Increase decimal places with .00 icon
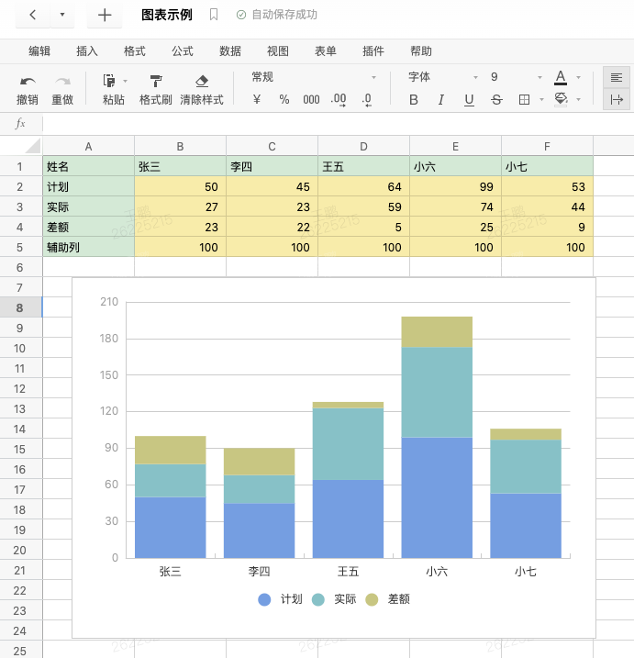The image size is (634, 658). [339, 100]
